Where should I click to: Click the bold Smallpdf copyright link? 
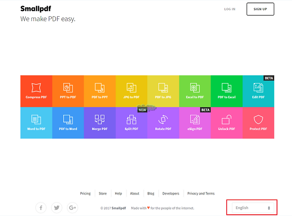pos(118,208)
